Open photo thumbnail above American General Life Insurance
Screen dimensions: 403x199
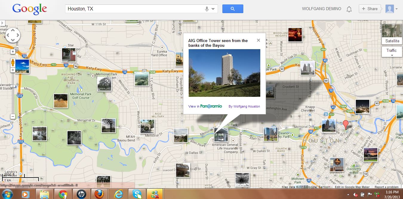click(221, 135)
